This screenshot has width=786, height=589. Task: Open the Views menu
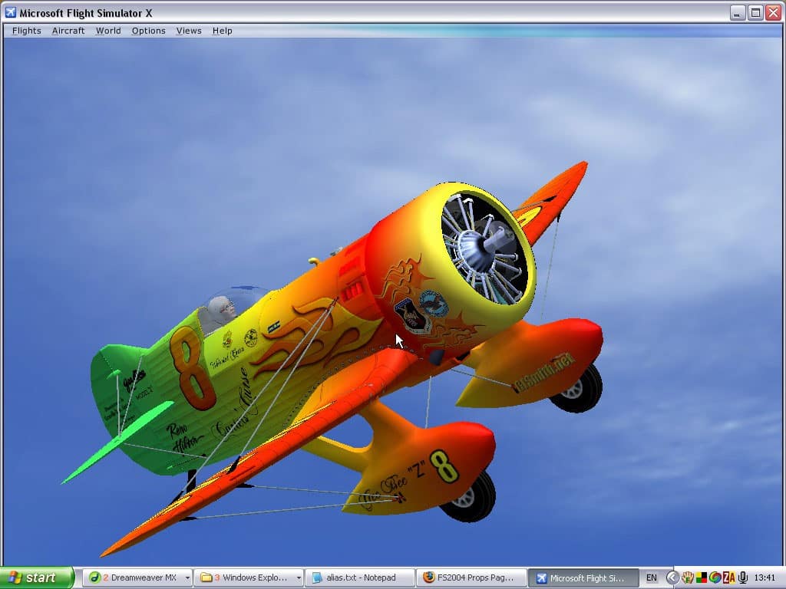click(x=189, y=31)
